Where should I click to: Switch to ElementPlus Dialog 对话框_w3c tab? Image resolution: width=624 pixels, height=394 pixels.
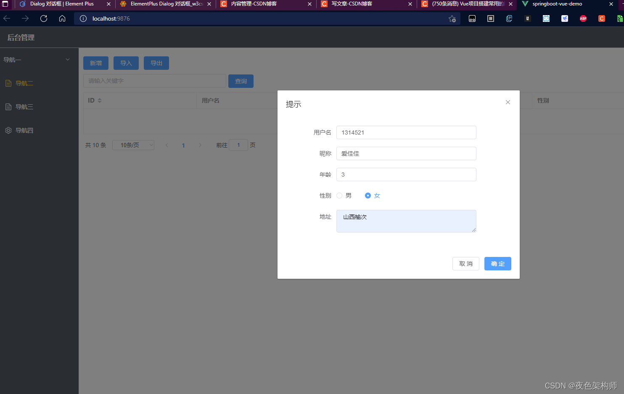(x=167, y=4)
